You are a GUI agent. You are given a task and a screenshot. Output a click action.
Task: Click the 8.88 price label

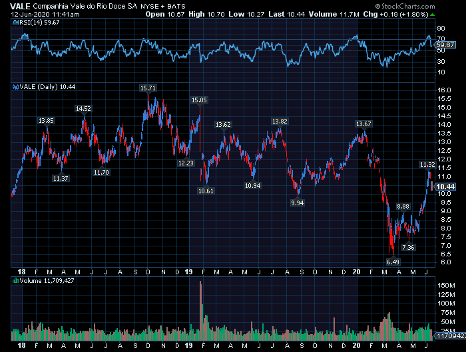tap(403, 207)
